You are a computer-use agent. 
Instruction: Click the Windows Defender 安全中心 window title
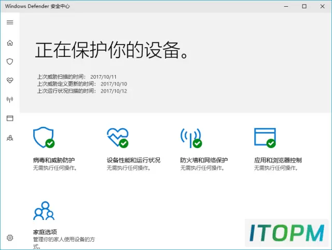37,6
